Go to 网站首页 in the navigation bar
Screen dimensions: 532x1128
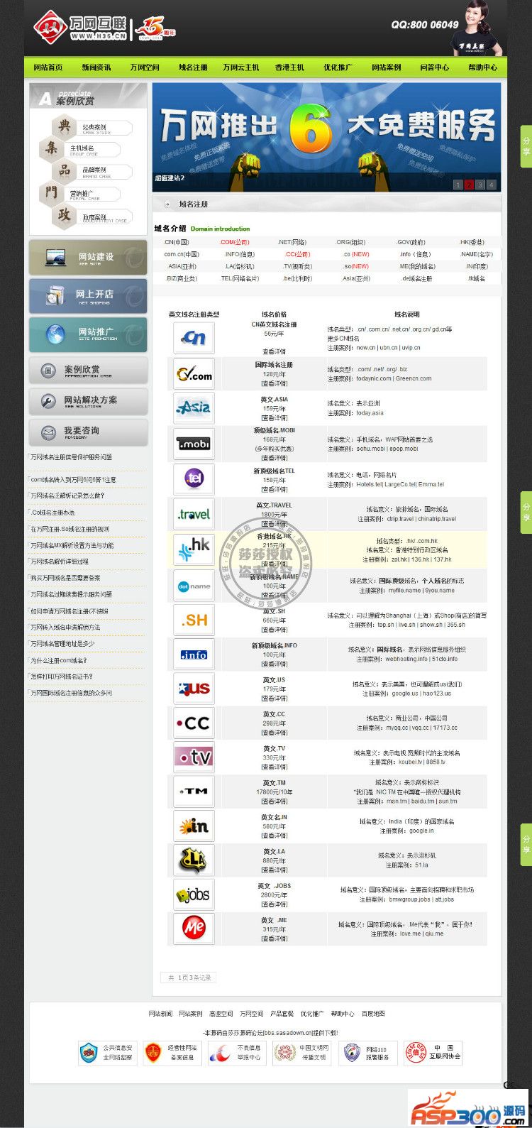[48, 67]
